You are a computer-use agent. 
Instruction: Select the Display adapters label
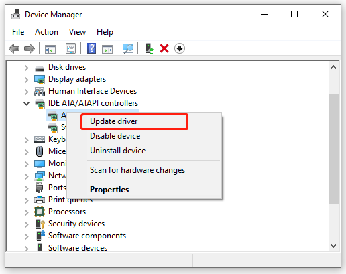point(77,79)
